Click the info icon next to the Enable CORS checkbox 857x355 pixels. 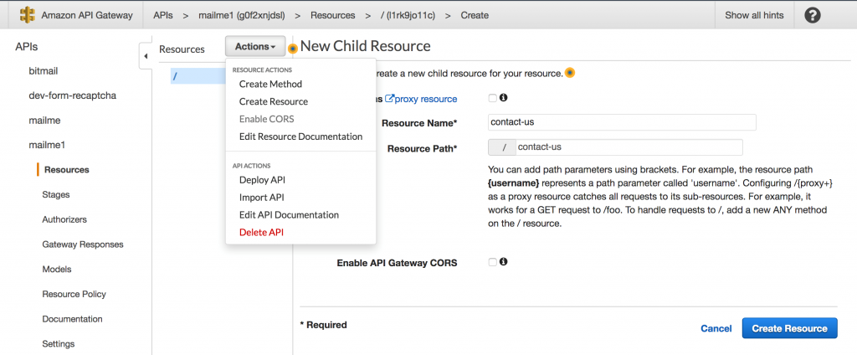coord(503,261)
